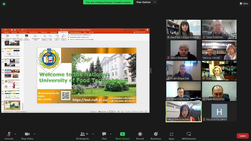
Task: Click Общий доступ share button in PowerPoint
Action: click(x=140, y=32)
